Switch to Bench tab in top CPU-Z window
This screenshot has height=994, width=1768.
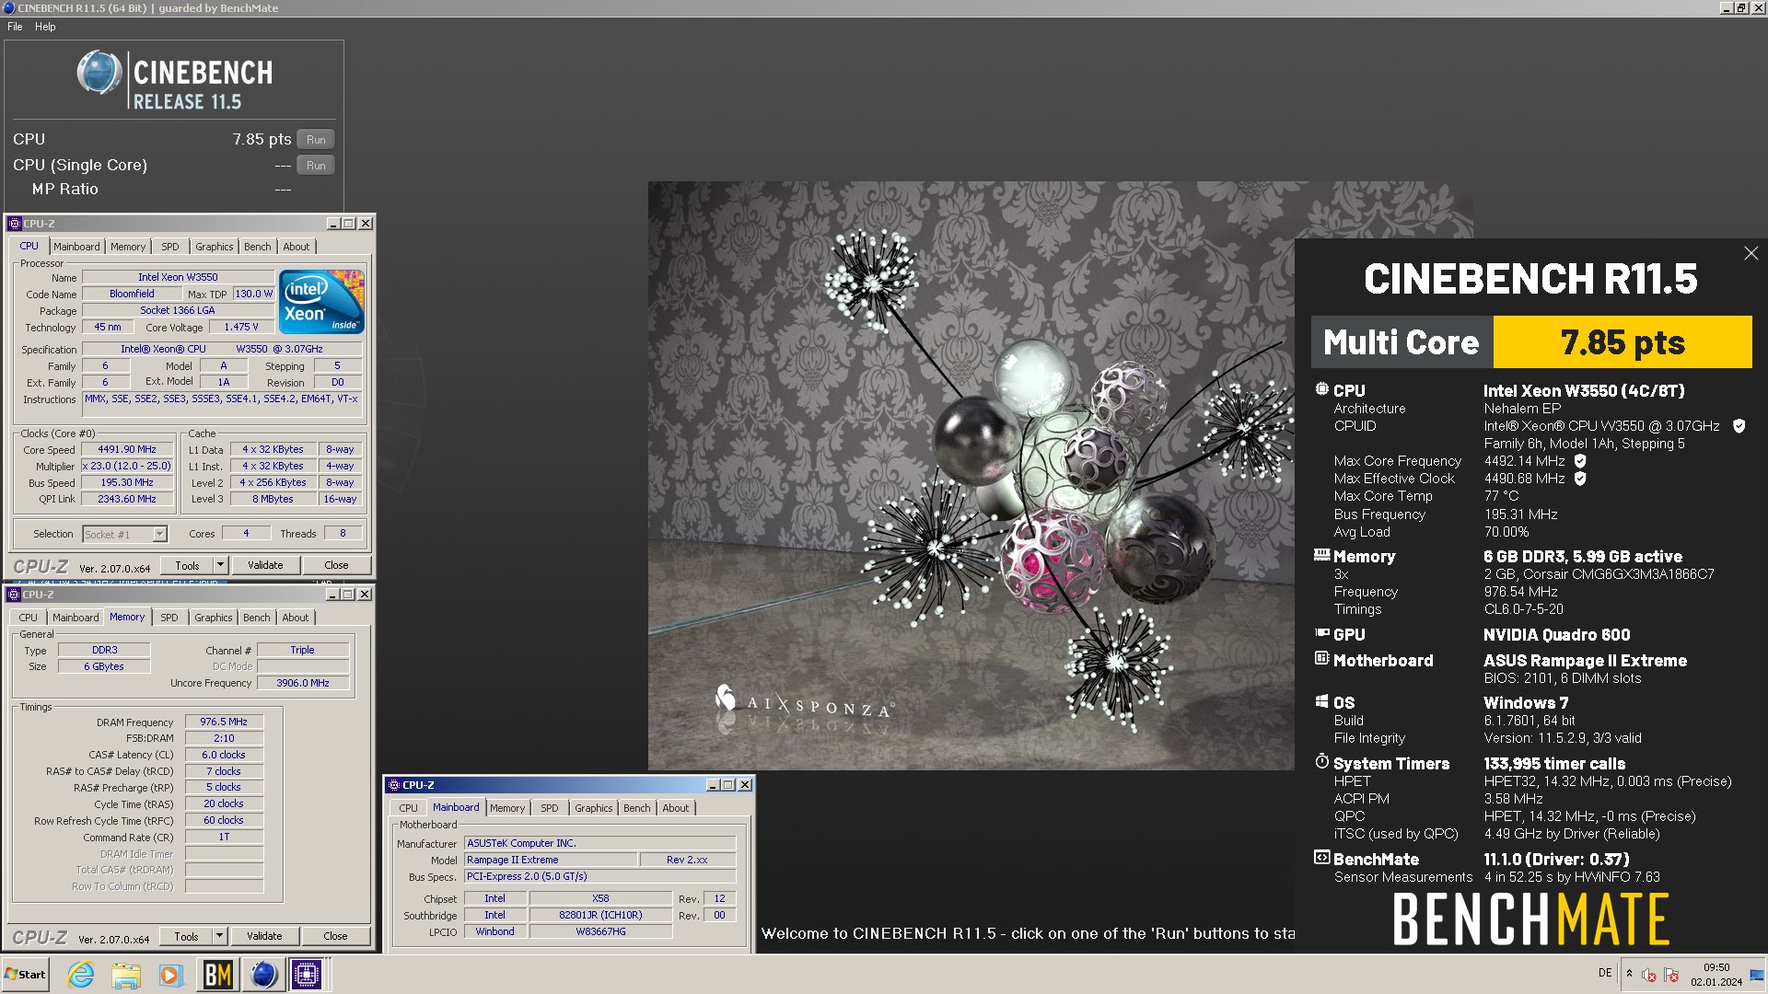point(258,247)
